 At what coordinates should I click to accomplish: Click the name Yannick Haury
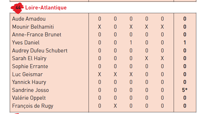point(29,82)
